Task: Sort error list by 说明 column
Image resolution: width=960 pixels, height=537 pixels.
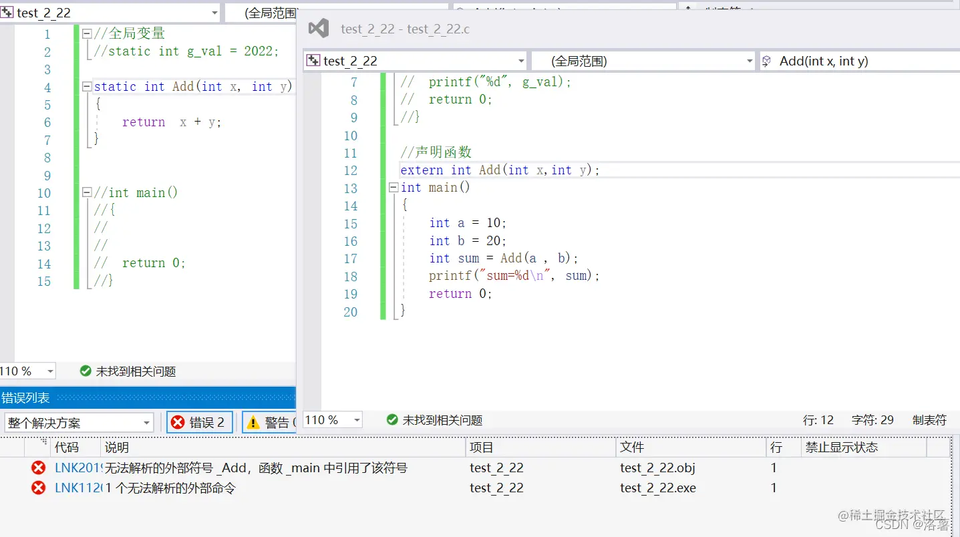Action: tap(283, 447)
